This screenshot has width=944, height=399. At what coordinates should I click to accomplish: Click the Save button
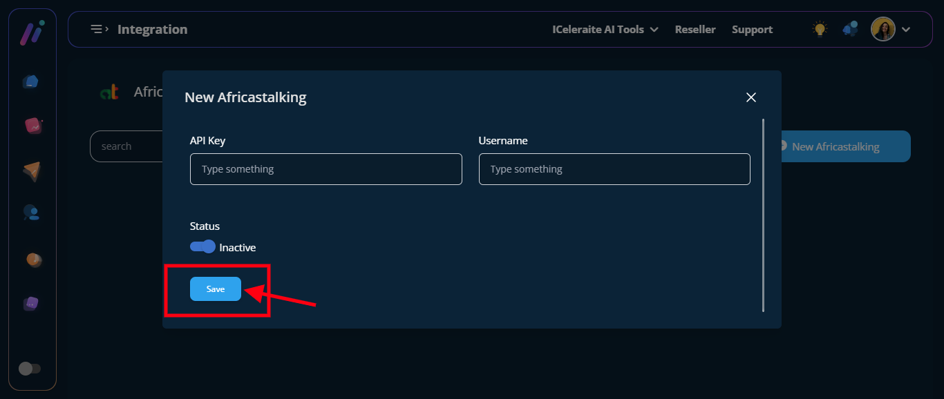[x=216, y=289]
